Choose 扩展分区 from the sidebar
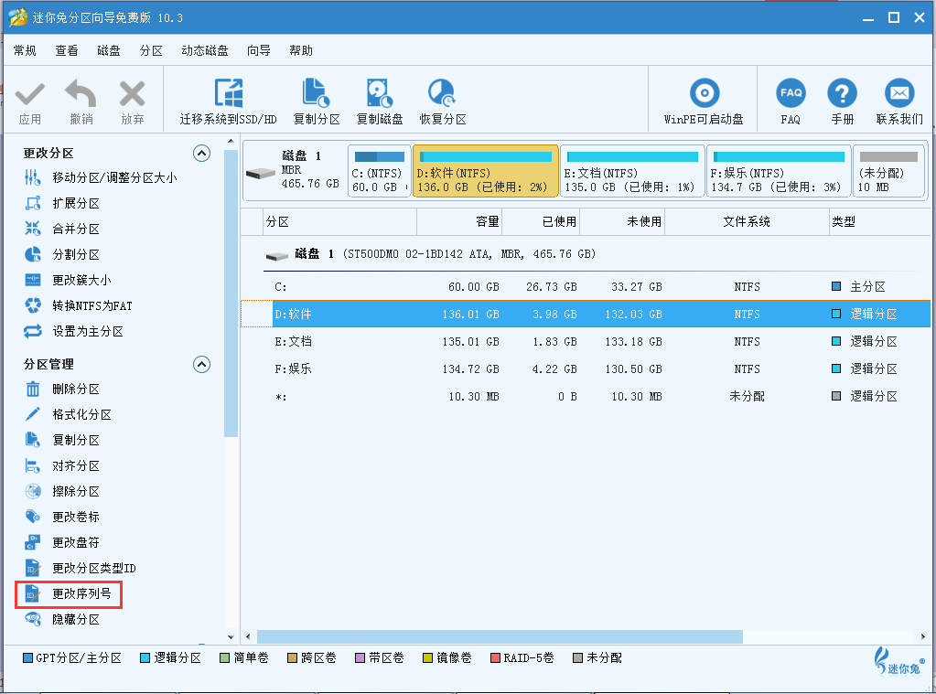The image size is (936, 694). pos(61,204)
